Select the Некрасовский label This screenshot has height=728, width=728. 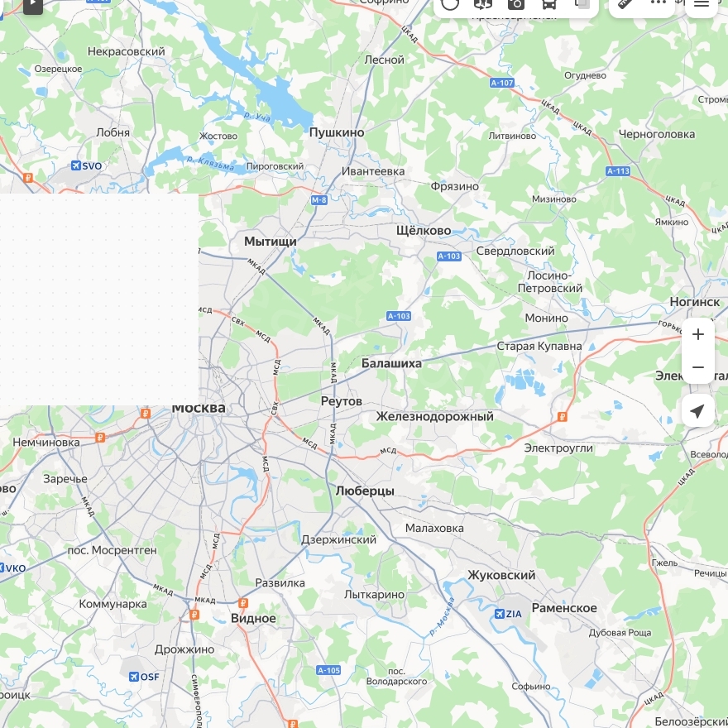126,51
